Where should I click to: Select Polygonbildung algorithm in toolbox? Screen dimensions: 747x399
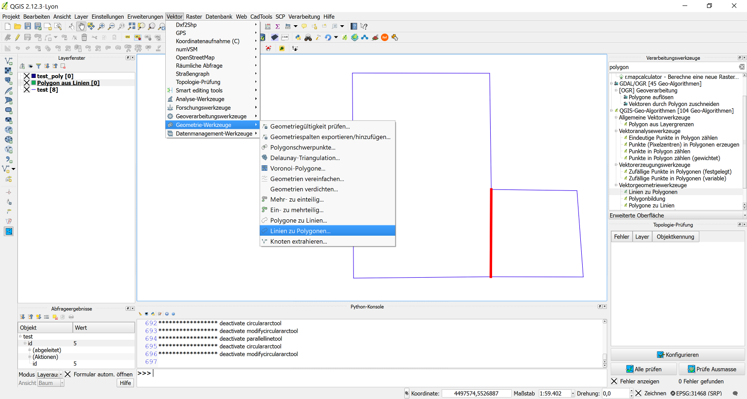pos(647,199)
